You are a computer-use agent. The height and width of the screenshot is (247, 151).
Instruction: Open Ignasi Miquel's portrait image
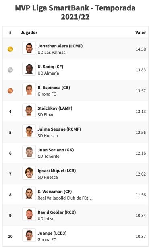pyautogui.click(x=29, y=173)
